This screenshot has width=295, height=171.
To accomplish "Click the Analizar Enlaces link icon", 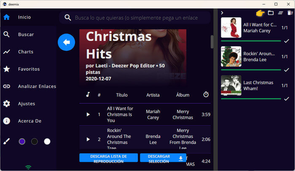I will pyautogui.click(x=7, y=86).
